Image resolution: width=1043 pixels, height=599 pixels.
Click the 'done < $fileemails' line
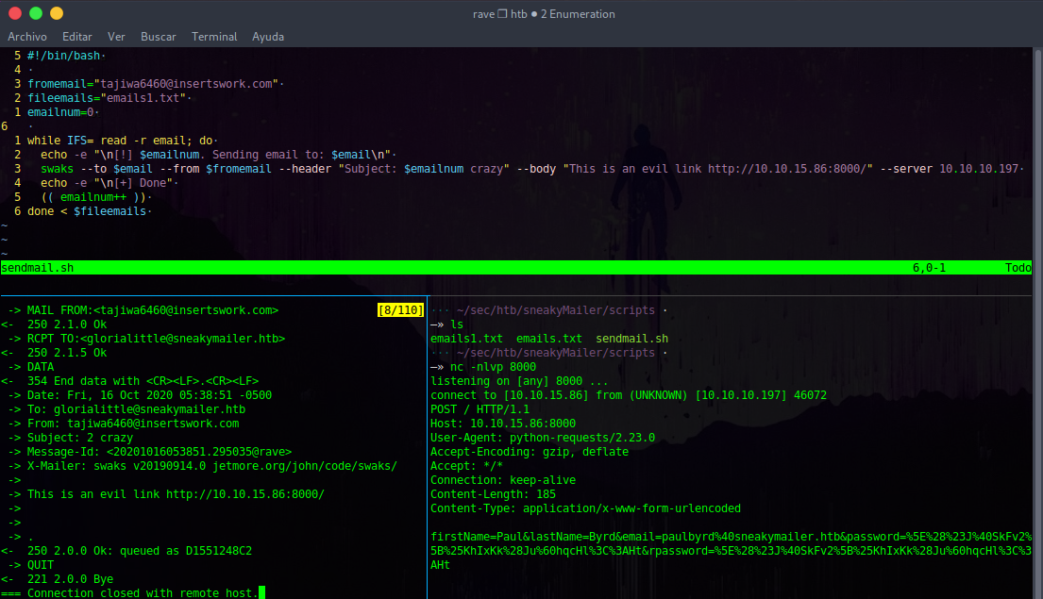tap(87, 211)
